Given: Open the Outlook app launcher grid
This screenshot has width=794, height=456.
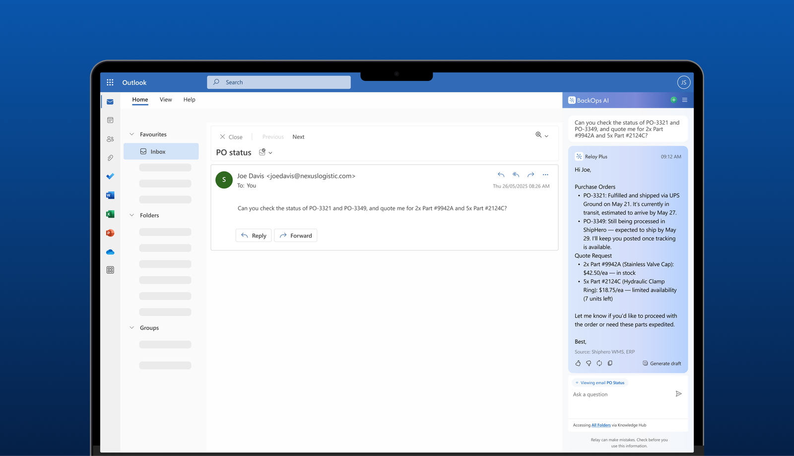Looking at the screenshot, I should pos(110,82).
